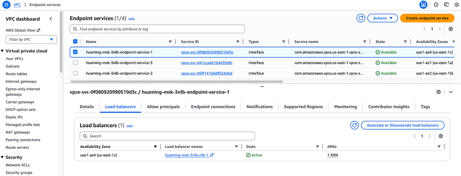This screenshot has width=461, height=176.
Task: Open the Filter by VPC dropdown
Action: click(31, 40)
